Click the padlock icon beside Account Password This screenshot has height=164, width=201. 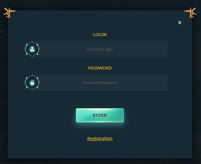(x=32, y=83)
